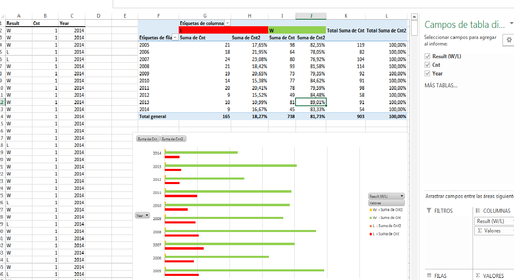Click the FILTROS funnel icon
This screenshot has height=280, width=514.
pos(429,210)
